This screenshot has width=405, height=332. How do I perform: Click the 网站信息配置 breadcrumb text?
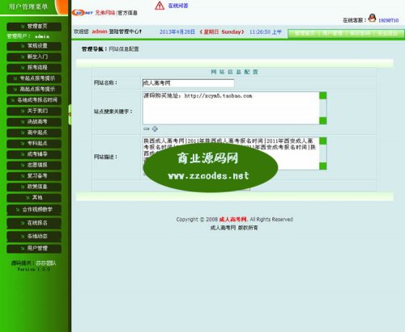click(124, 49)
